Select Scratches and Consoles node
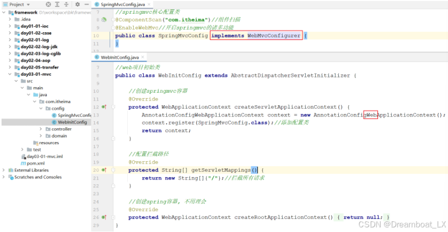This screenshot has height=232, width=448. coord(38,177)
